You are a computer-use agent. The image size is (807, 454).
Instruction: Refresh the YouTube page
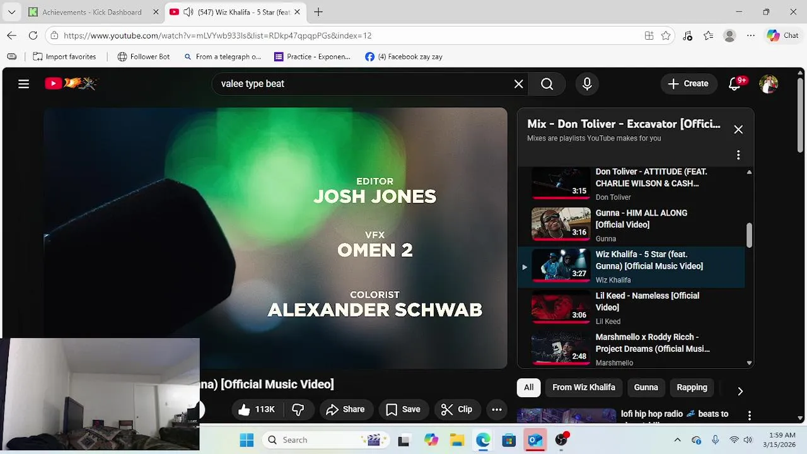[33, 36]
